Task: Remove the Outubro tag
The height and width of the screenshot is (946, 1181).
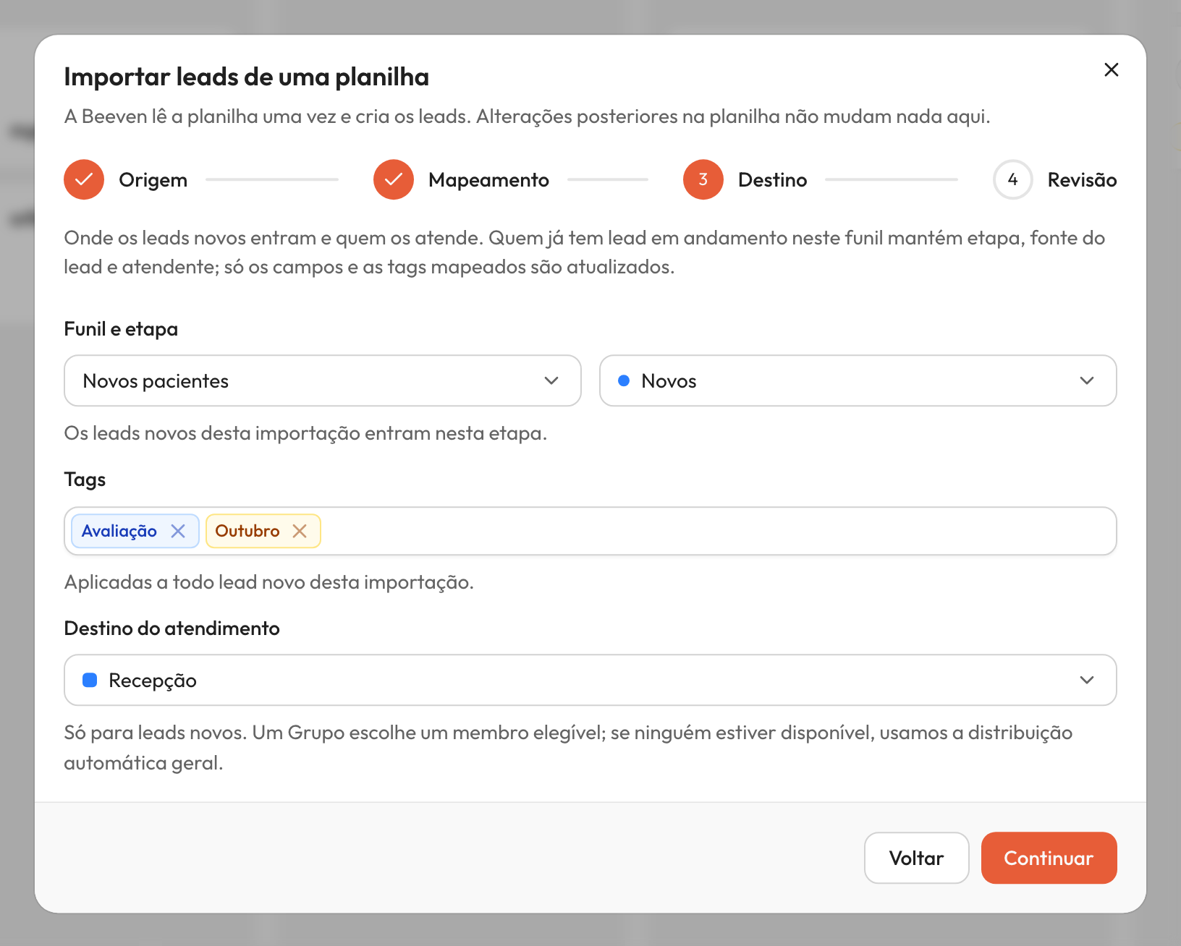Action: pos(300,532)
